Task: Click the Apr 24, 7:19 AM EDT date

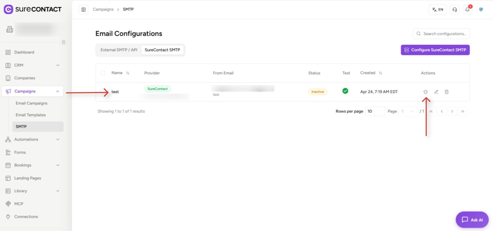Action: pos(379,92)
